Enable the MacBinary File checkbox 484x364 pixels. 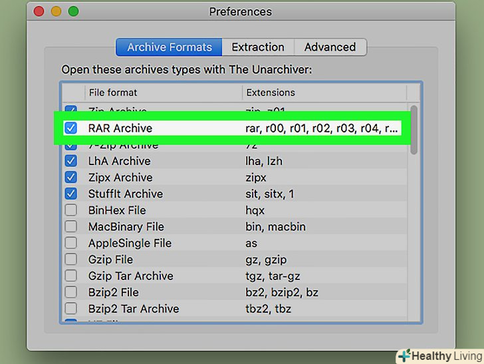pyautogui.click(x=70, y=226)
